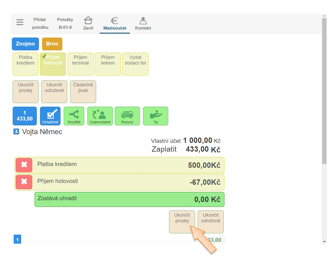Image resolution: width=335 pixels, height=257 pixels.
Task: Select the blue Znojmo branch button
Action: (25, 44)
